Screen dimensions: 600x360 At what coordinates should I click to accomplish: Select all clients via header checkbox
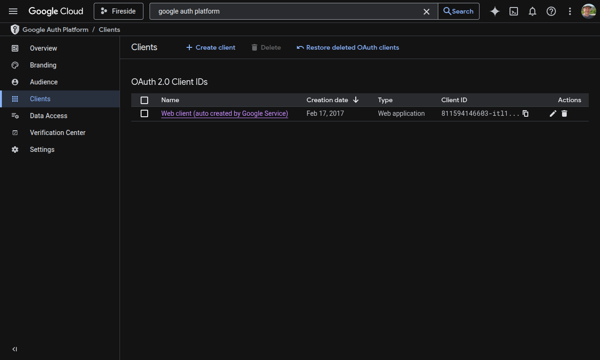coord(144,100)
